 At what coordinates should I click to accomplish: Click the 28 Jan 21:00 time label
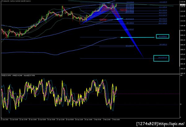pyautogui.click(x=79, y=120)
